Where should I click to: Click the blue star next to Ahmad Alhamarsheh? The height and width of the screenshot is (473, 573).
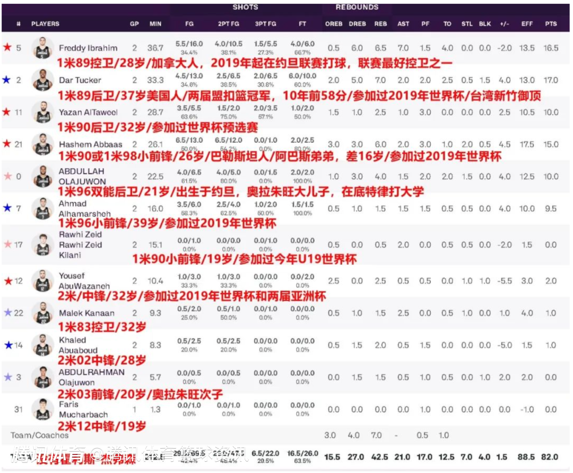tap(7, 208)
